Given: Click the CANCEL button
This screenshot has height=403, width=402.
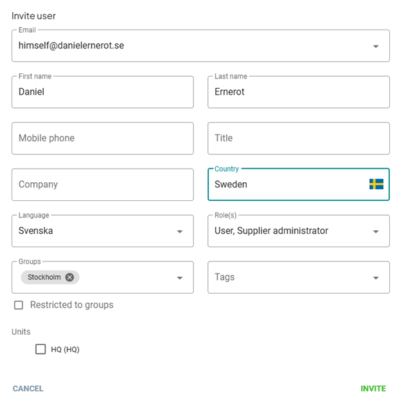Looking at the screenshot, I should 28,389.
